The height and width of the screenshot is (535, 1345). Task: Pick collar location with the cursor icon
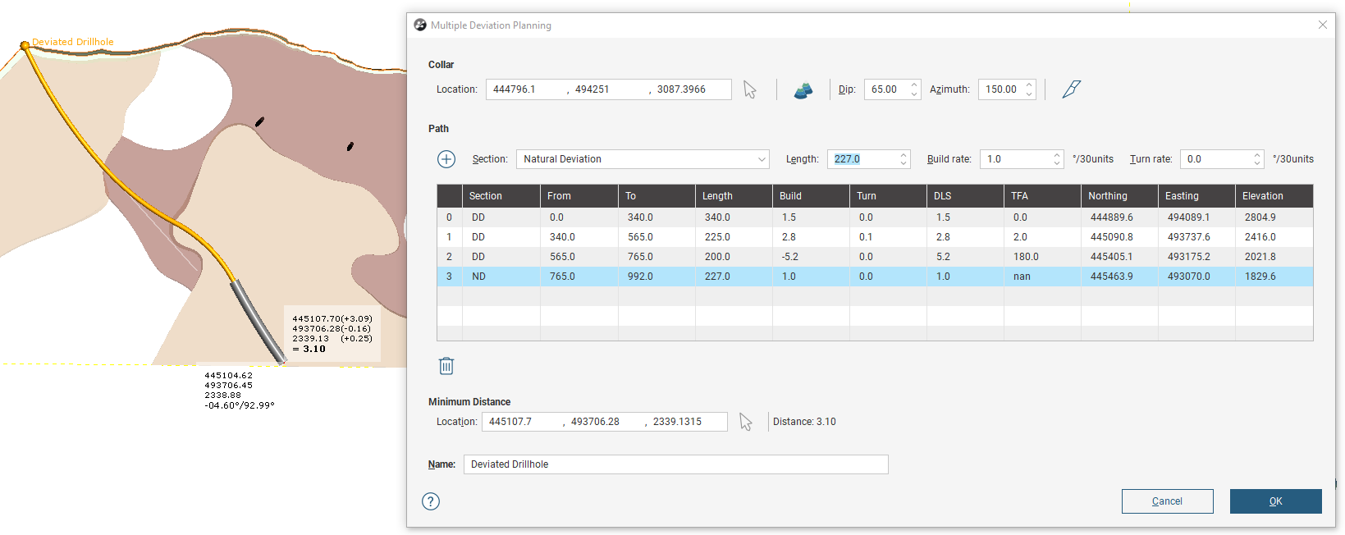(x=750, y=89)
